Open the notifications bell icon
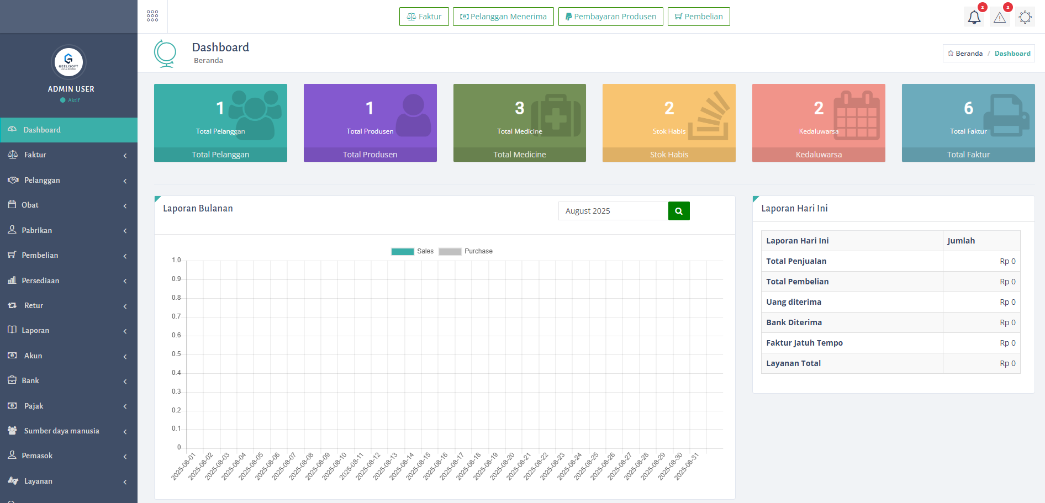Screen dimensions: 1045x503 pos(974,17)
